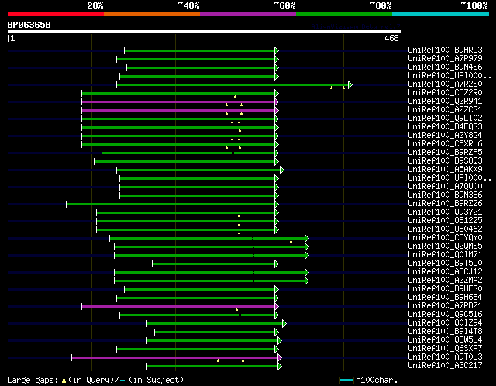Click the arrowhead ending the A7R2S0 alignment bar
The width and height of the screenshot is (496, 386).
tap(350, 84)
